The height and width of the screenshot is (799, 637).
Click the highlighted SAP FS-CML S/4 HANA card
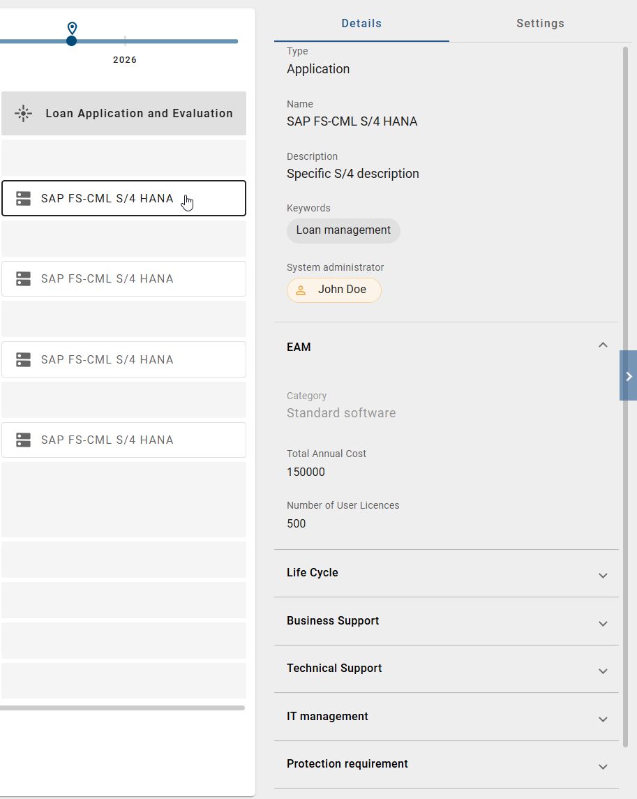point(123,198)
